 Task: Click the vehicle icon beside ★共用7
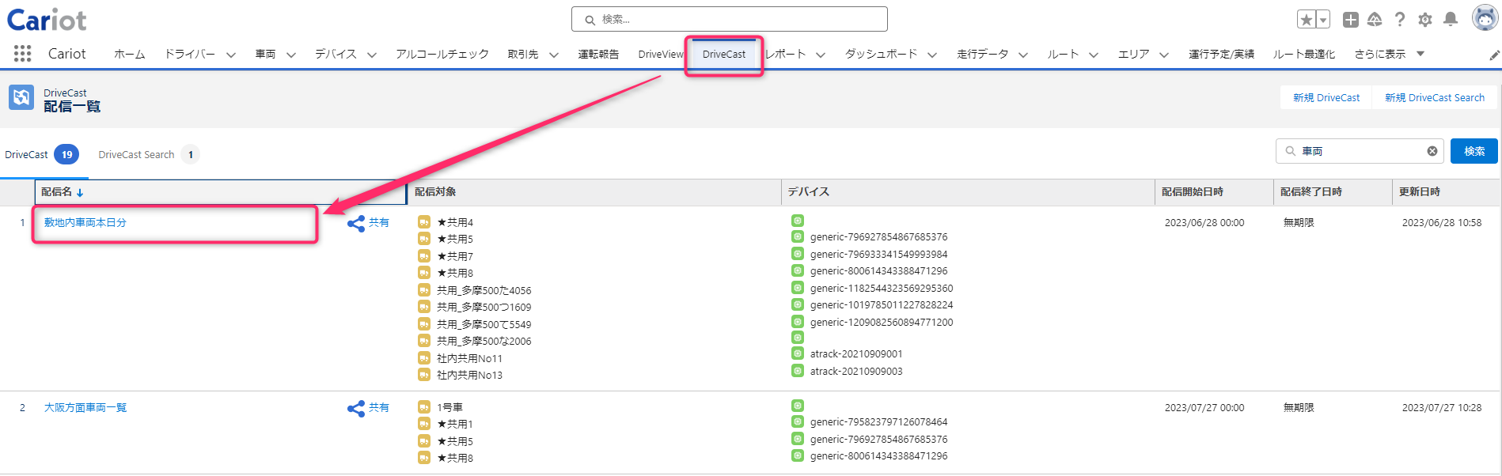[x=424, y=256]
